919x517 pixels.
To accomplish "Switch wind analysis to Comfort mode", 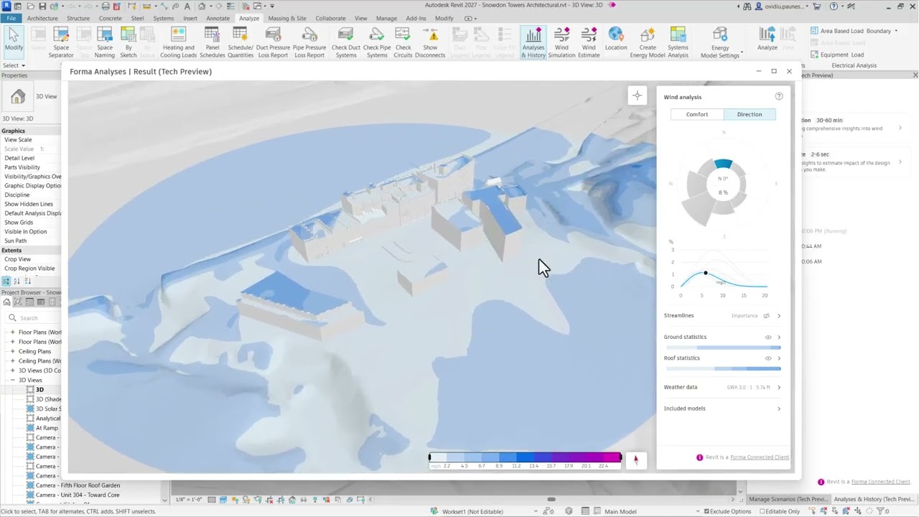I will tap(697, 114).
